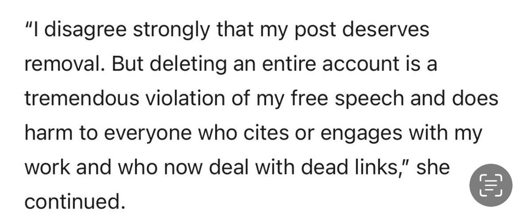Click the word "tremendous" in the third line
The width and height of the screenshot is (522, 220).
point(82,99)
